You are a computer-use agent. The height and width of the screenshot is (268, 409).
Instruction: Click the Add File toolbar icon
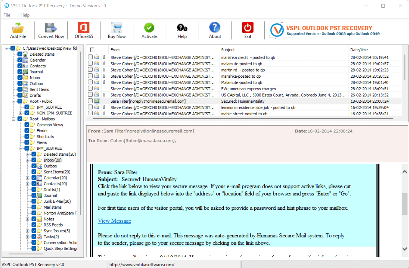(18, 28)
